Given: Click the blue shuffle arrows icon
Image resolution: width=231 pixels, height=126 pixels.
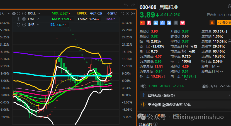Looking at the screenshot, I should tap(156, 23).
